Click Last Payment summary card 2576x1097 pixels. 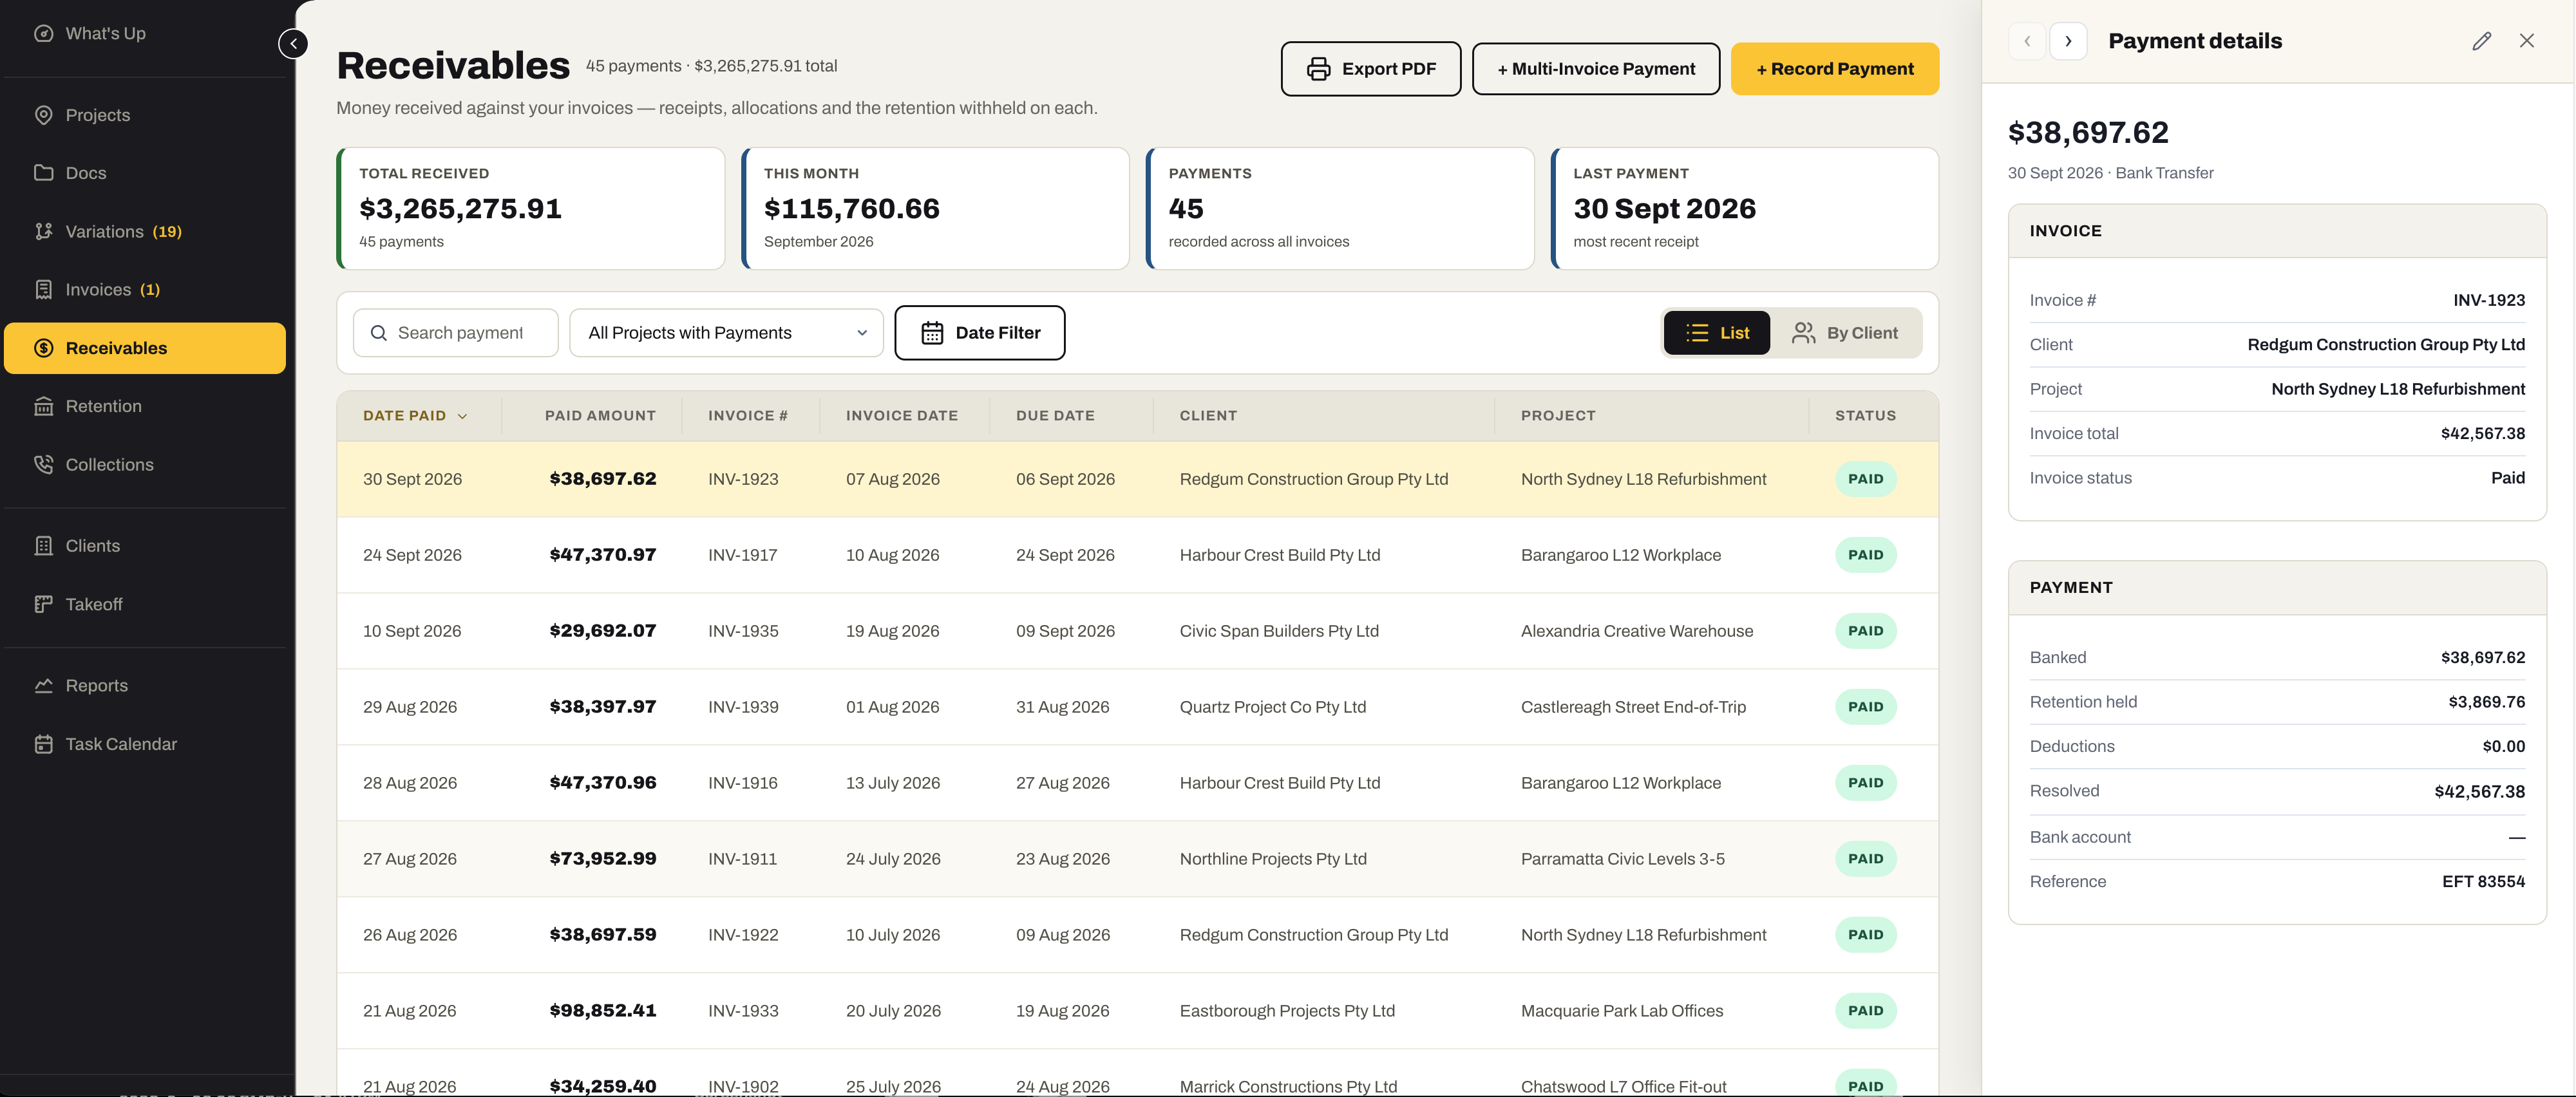[1745, 209]
